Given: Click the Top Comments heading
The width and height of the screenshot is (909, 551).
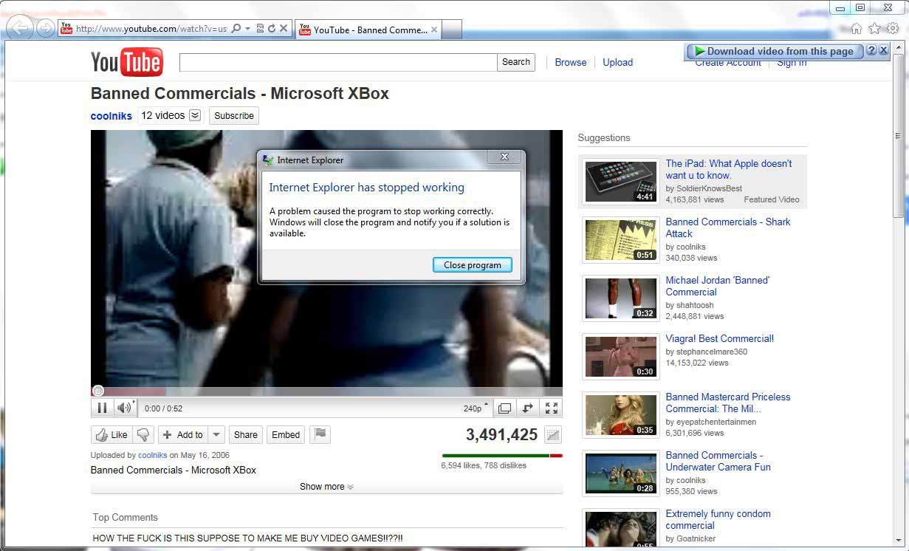Looking at the screenshot, I should [x=125, y=517].
